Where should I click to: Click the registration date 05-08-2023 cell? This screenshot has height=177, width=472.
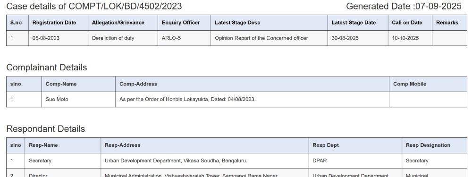click(x=58, y=38)
